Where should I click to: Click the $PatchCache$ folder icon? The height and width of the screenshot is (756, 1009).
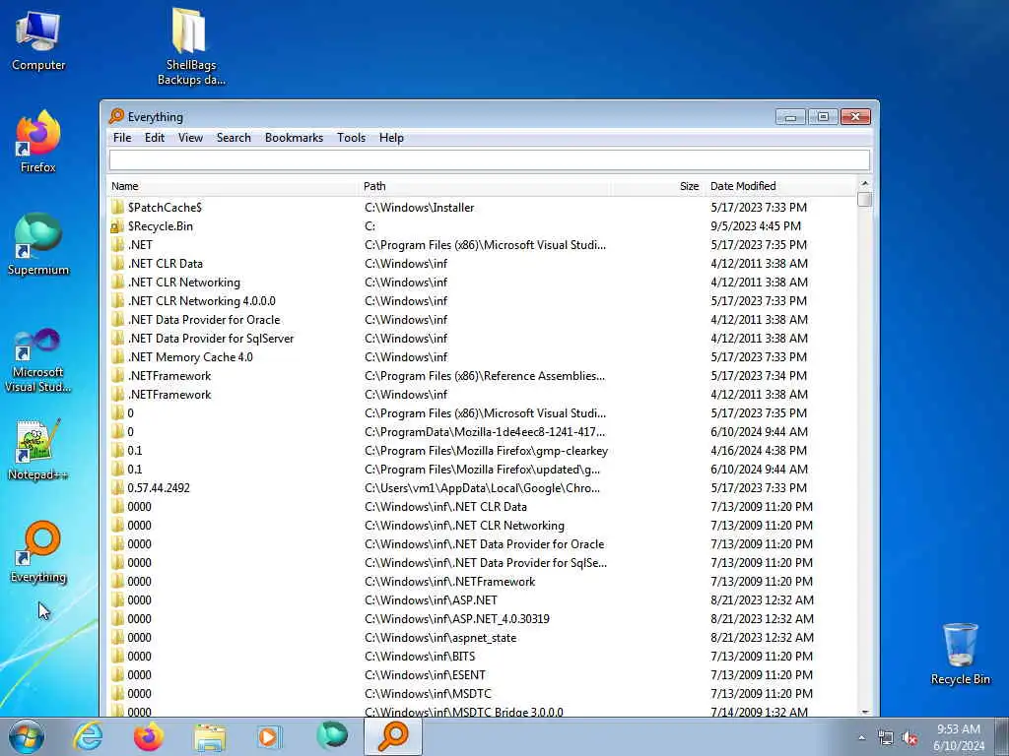117,207
